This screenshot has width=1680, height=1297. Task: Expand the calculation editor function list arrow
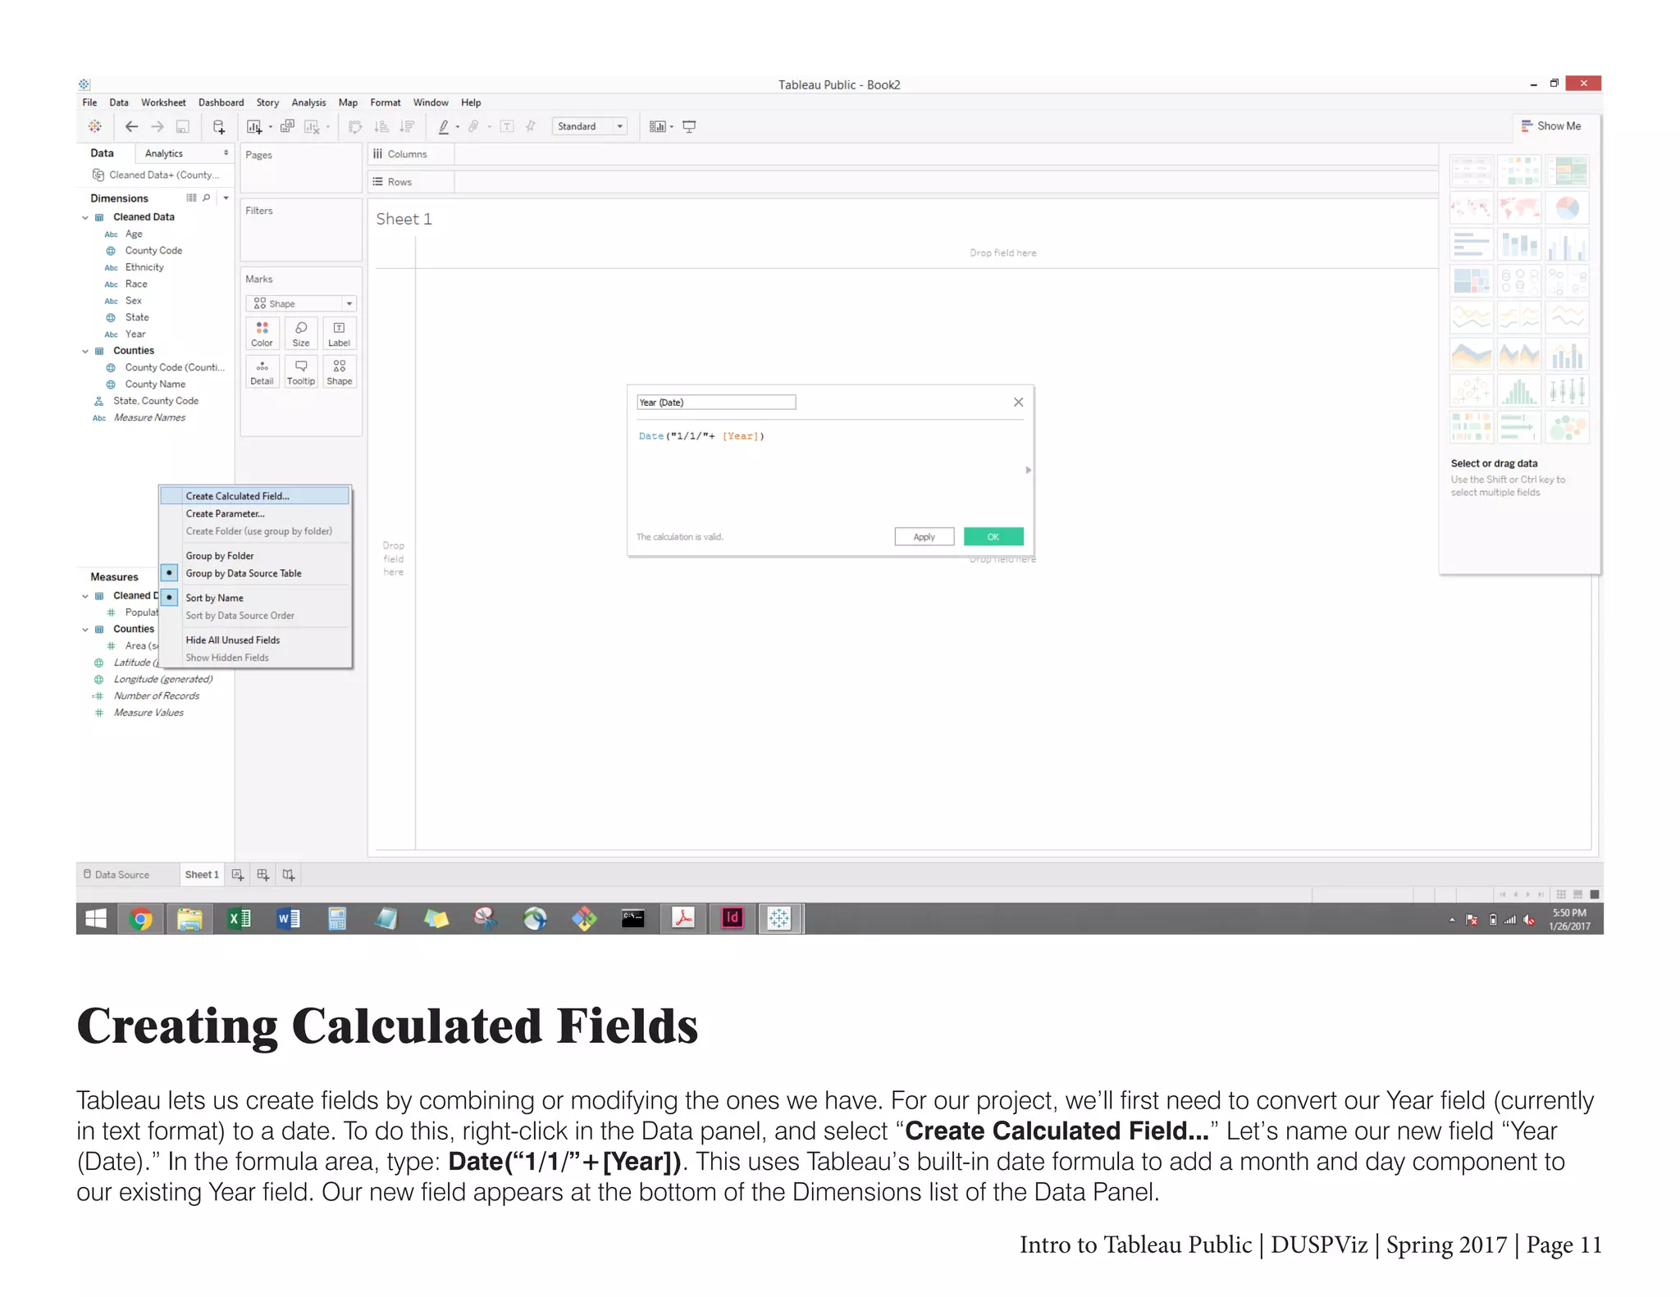pyautogui.click(x=1028, y=470)
